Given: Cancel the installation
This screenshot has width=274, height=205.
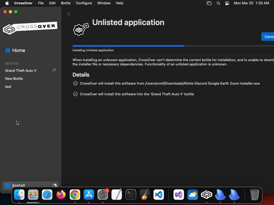Looking at the screenshot, I should click(268, 37).
